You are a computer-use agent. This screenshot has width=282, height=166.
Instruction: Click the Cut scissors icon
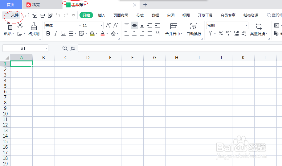pos(20,25)
